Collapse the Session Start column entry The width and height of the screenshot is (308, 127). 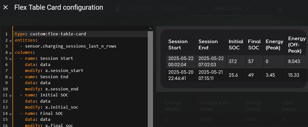(10, 59)
